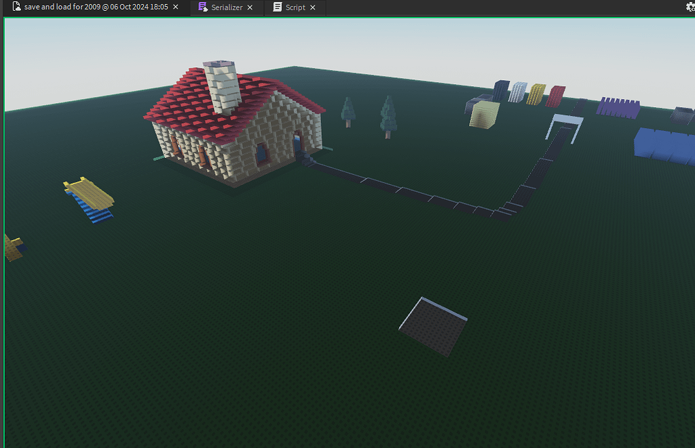Close the Script tab
Viewport: 695px width, 448px height.
pos(312,7)
